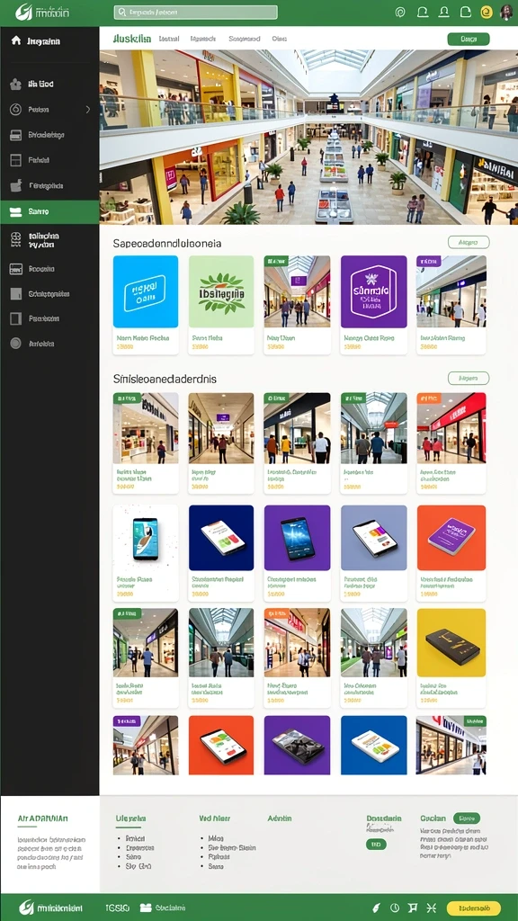
Task: Click the flag-like icon in the bottom bar
Action: pos(414,908)
